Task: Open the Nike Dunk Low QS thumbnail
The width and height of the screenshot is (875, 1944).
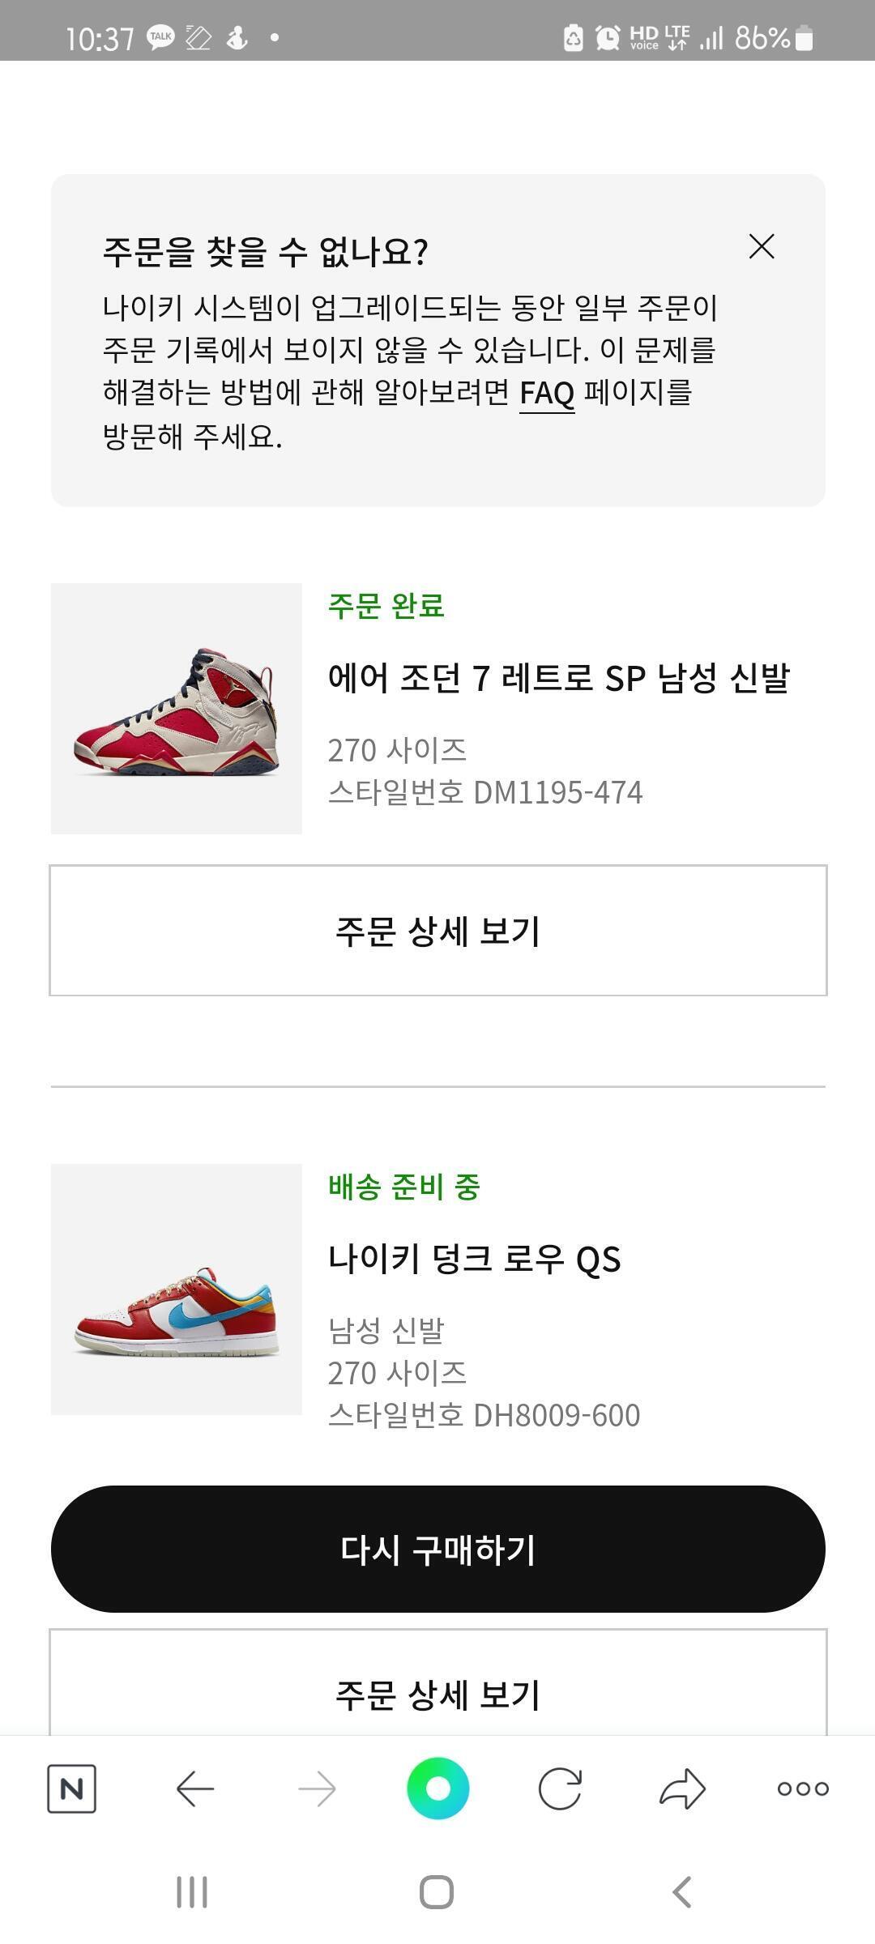Action: tap(177, 1290)
